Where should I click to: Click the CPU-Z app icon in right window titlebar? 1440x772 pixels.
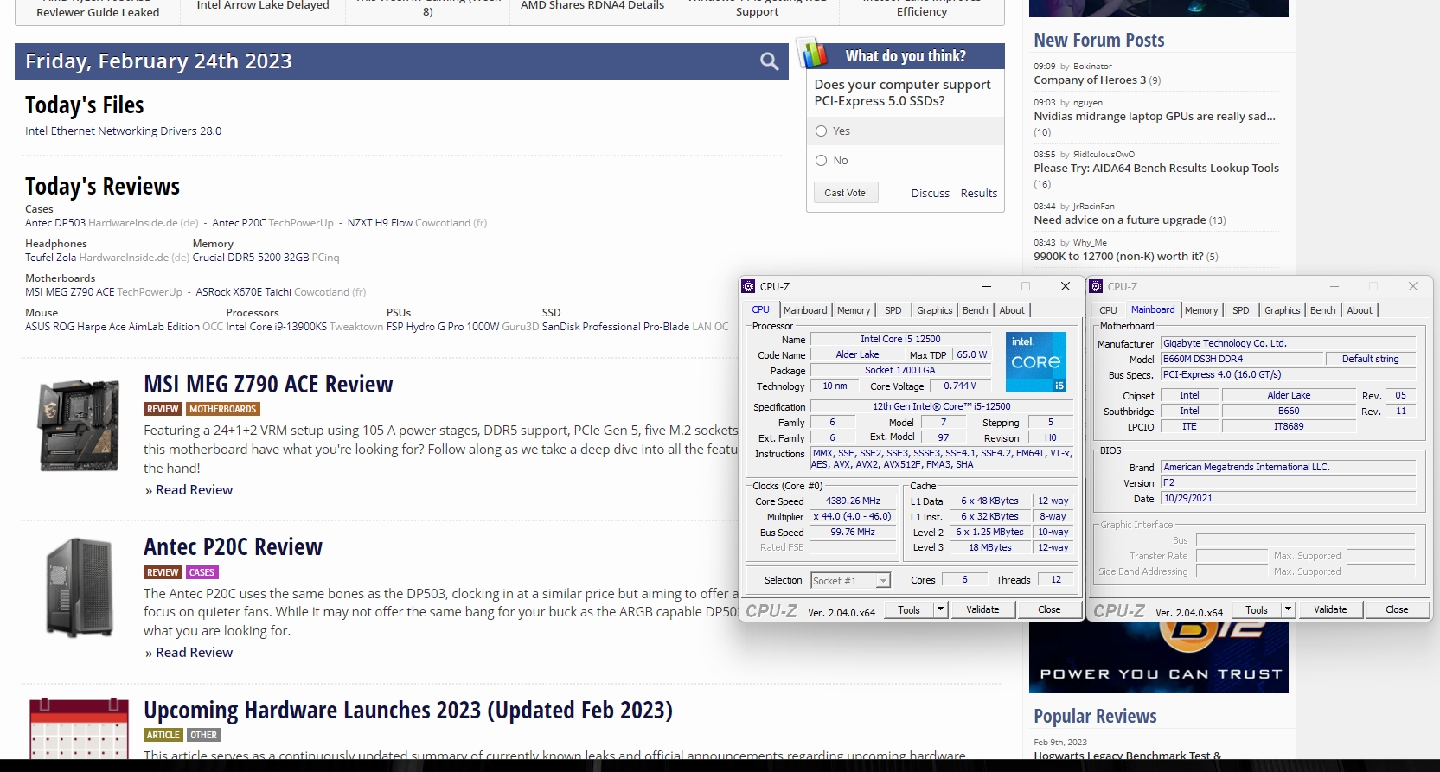click(x=1096, y=286)
